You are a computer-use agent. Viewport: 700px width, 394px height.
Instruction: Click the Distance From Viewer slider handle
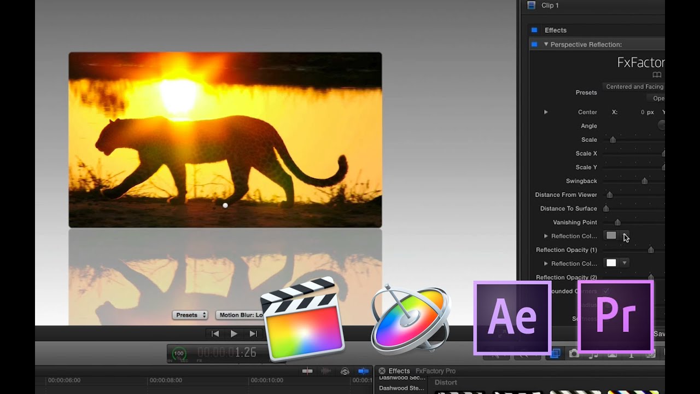[610, 195]
